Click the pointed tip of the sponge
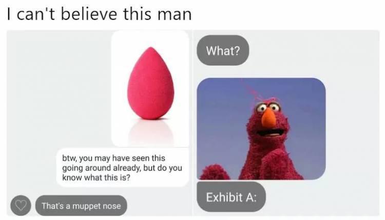Viewport: 385px width, 220px height. [151, 49]
